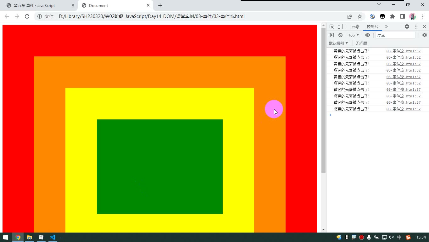This screenshot has height=242, width=429.
Task: Open the DevTools settings gear
Action: tap(407, 27)
